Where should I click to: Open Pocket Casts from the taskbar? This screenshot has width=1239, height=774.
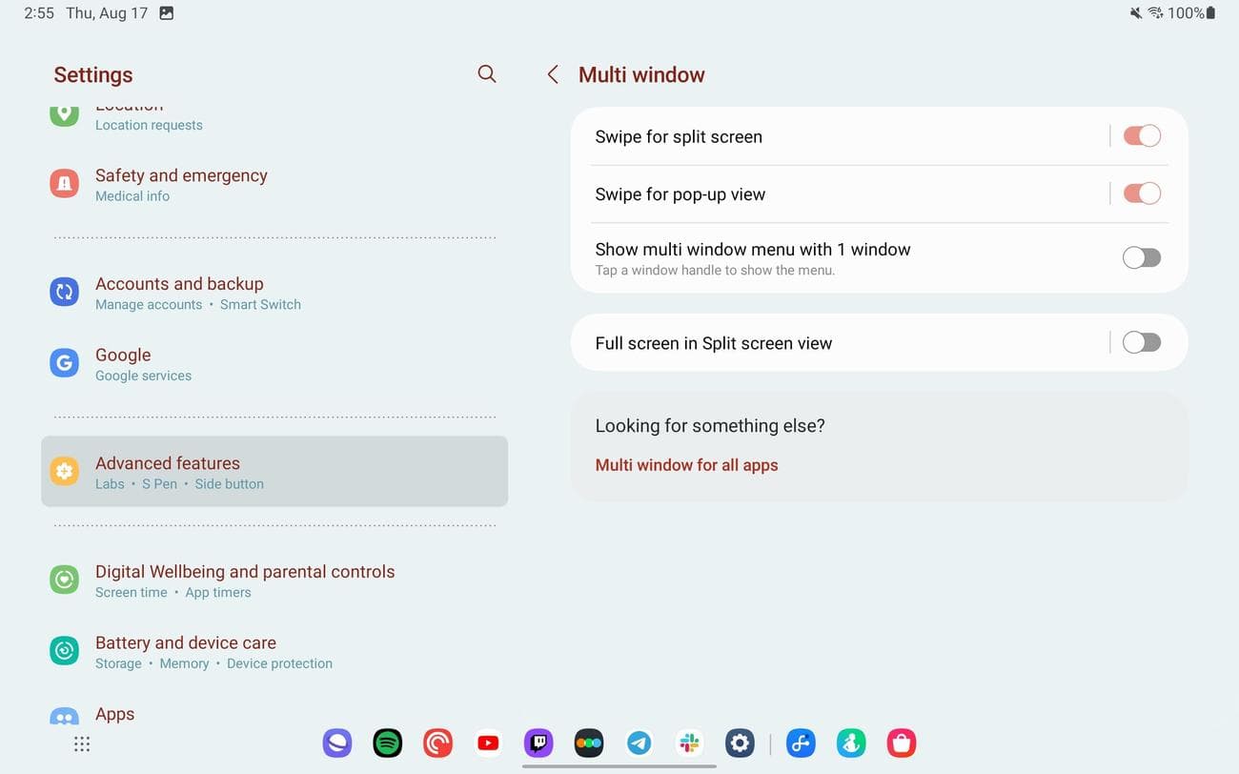click(437, 743)
